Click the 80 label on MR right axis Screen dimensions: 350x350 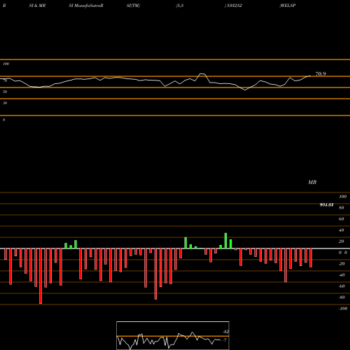coord(342,208)
